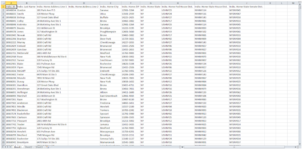Image resolution: width=302 pixels, height=150 pixels.
Task: Click the horizontal scrollbar thumb
Action: coord(234,147)
